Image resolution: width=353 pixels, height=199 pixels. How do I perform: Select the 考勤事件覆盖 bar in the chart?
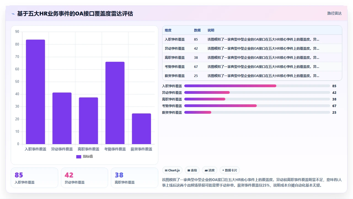(115, 103)
